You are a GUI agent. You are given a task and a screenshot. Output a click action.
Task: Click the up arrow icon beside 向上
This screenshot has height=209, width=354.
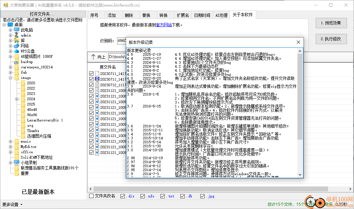pos(93,57)
